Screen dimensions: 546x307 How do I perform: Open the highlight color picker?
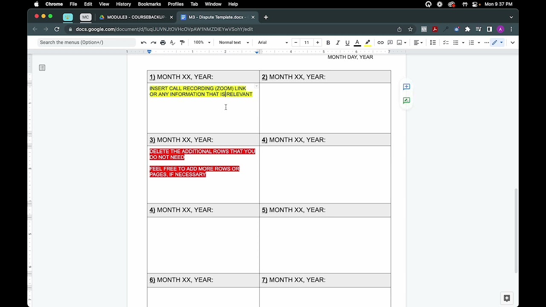point(368,42)
